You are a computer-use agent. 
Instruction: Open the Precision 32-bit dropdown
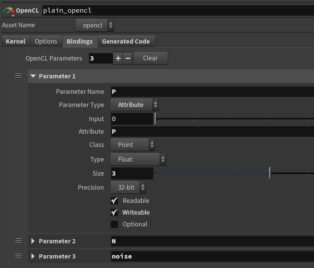click(128, 187)
